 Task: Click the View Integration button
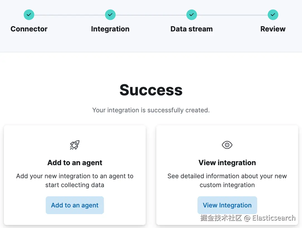(227, 205)
